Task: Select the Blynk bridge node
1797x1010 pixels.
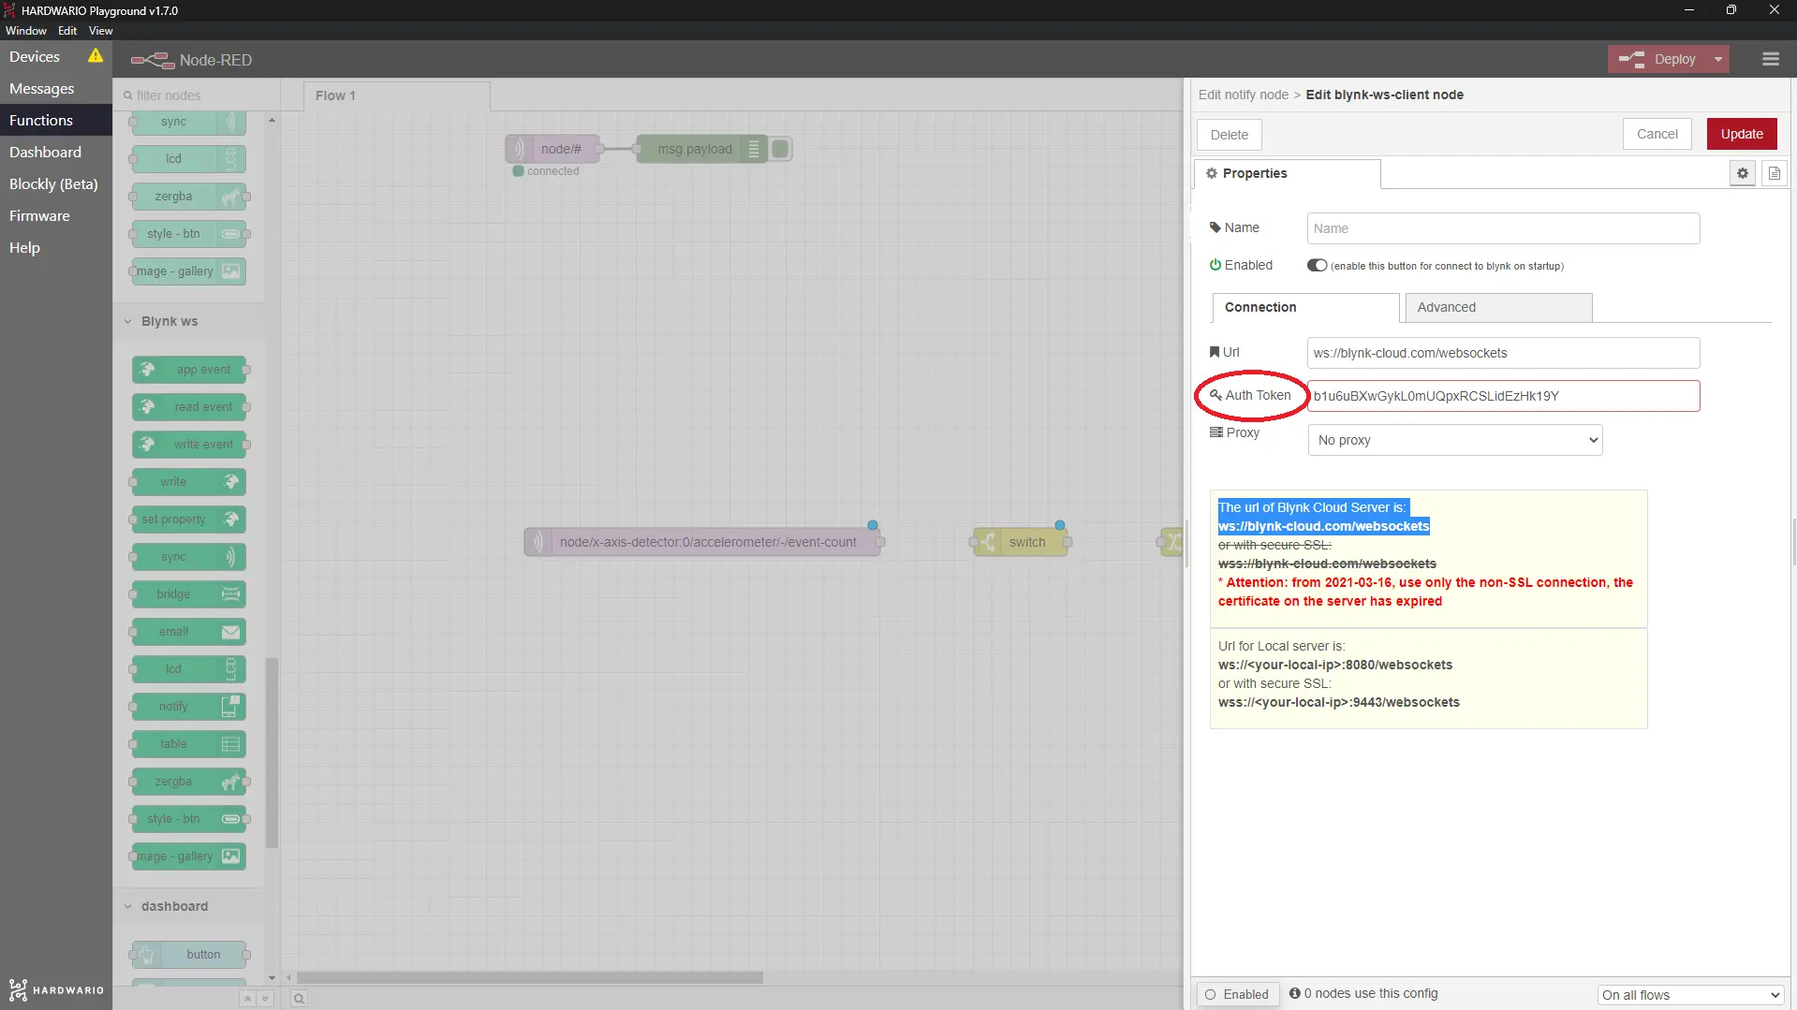Action: tap(189, 594)
